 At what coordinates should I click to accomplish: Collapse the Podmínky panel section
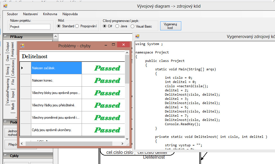pyautogui.click(x=5, y=122)
